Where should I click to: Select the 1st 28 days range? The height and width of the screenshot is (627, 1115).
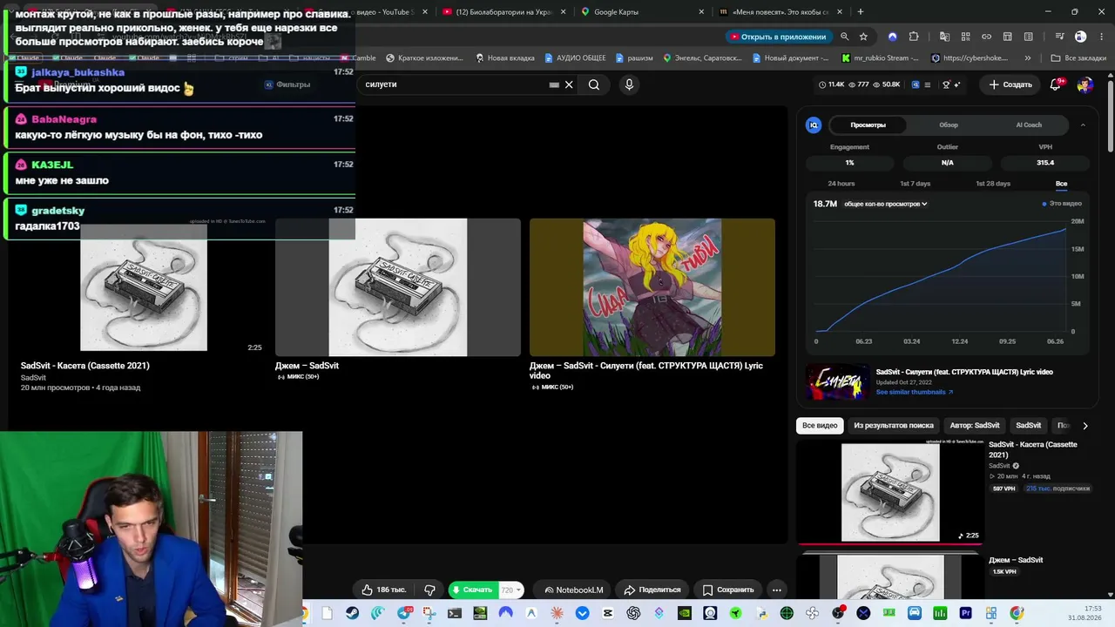pos(993,184)
